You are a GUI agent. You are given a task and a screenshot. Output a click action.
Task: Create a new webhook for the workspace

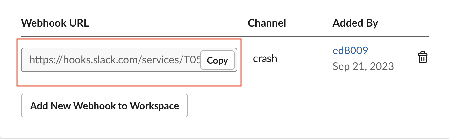(x=104, y=106)
